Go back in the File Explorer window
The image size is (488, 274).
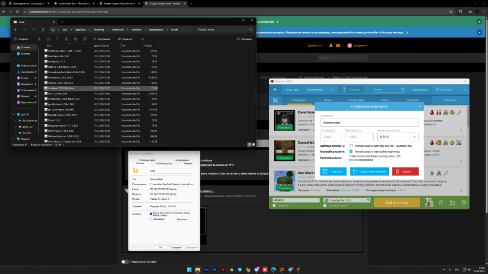16,30
